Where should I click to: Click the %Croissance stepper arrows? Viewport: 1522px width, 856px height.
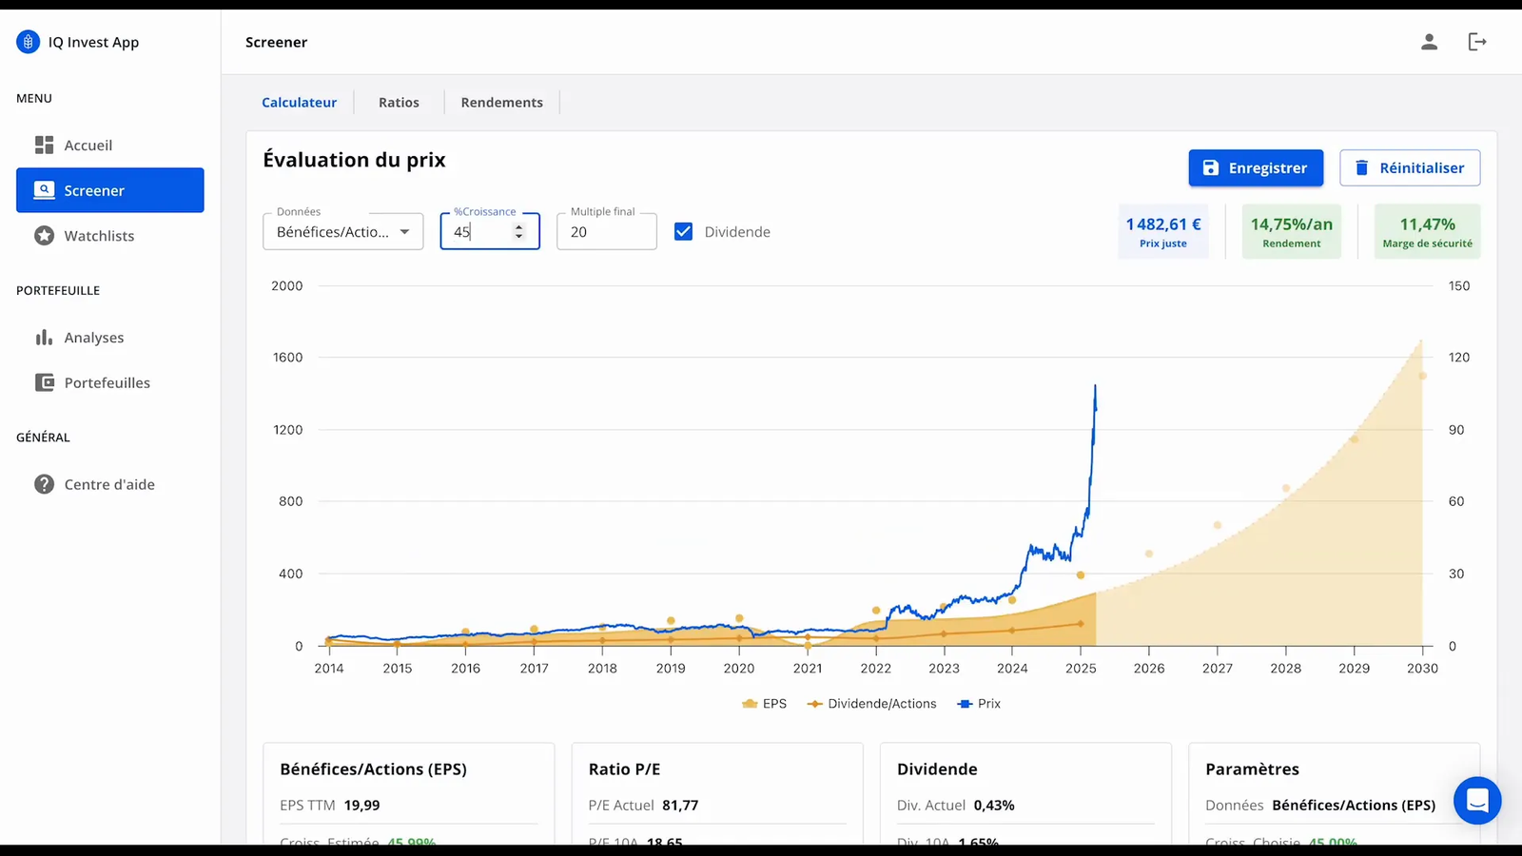point(518,231)
